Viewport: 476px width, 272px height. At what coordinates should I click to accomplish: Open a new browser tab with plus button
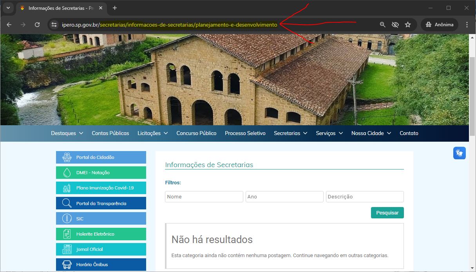coord(115,8)
